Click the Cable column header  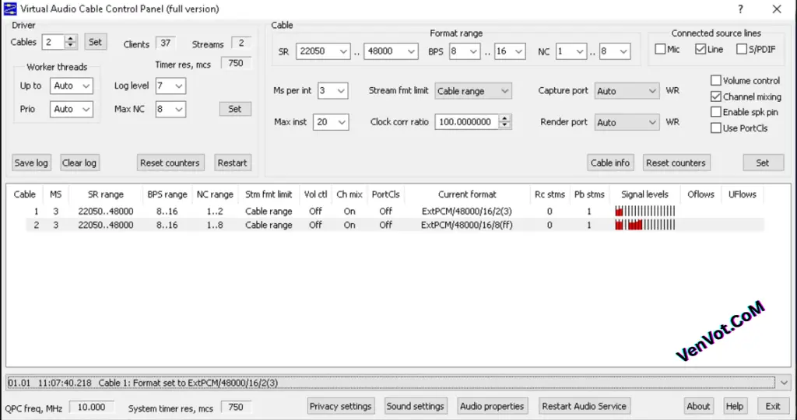click(25, 194)
